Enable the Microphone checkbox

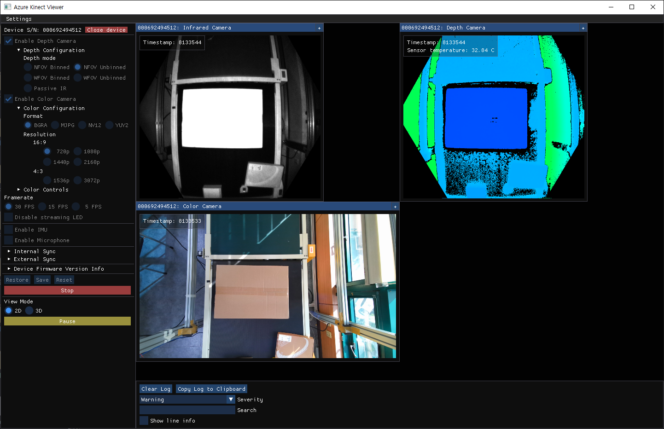[x=9, y=240]
